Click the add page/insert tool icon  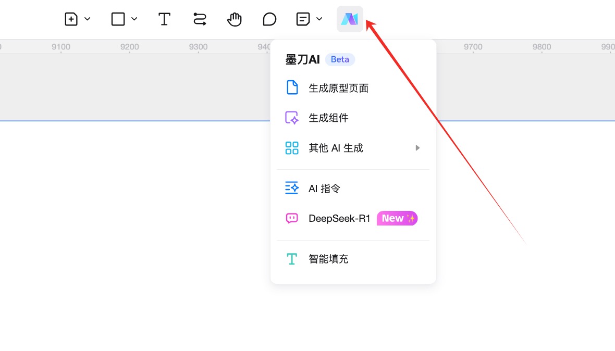(71, 19)
